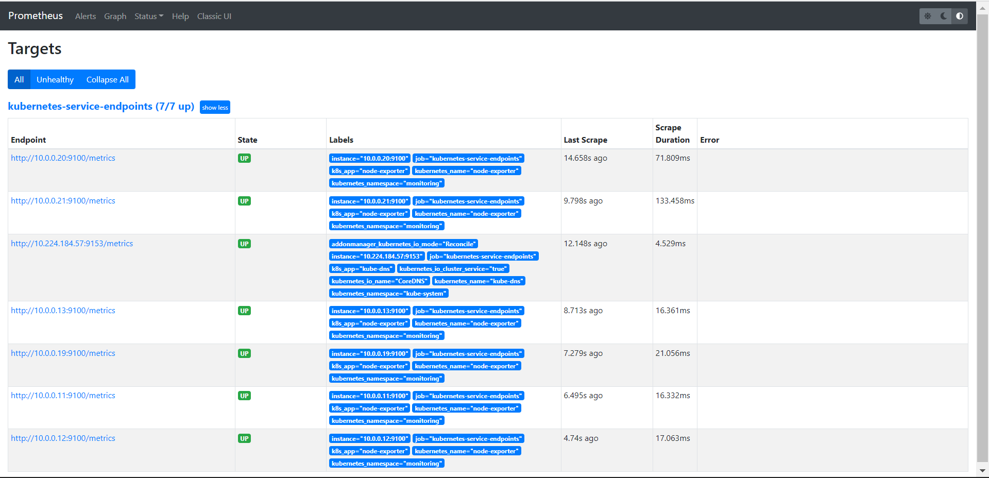Screen dimensions: 989x478
Task: Click the kubernetes-service-endpoints (7/7 up) heading
Action: pyautogui.click(x=101, y=106)
